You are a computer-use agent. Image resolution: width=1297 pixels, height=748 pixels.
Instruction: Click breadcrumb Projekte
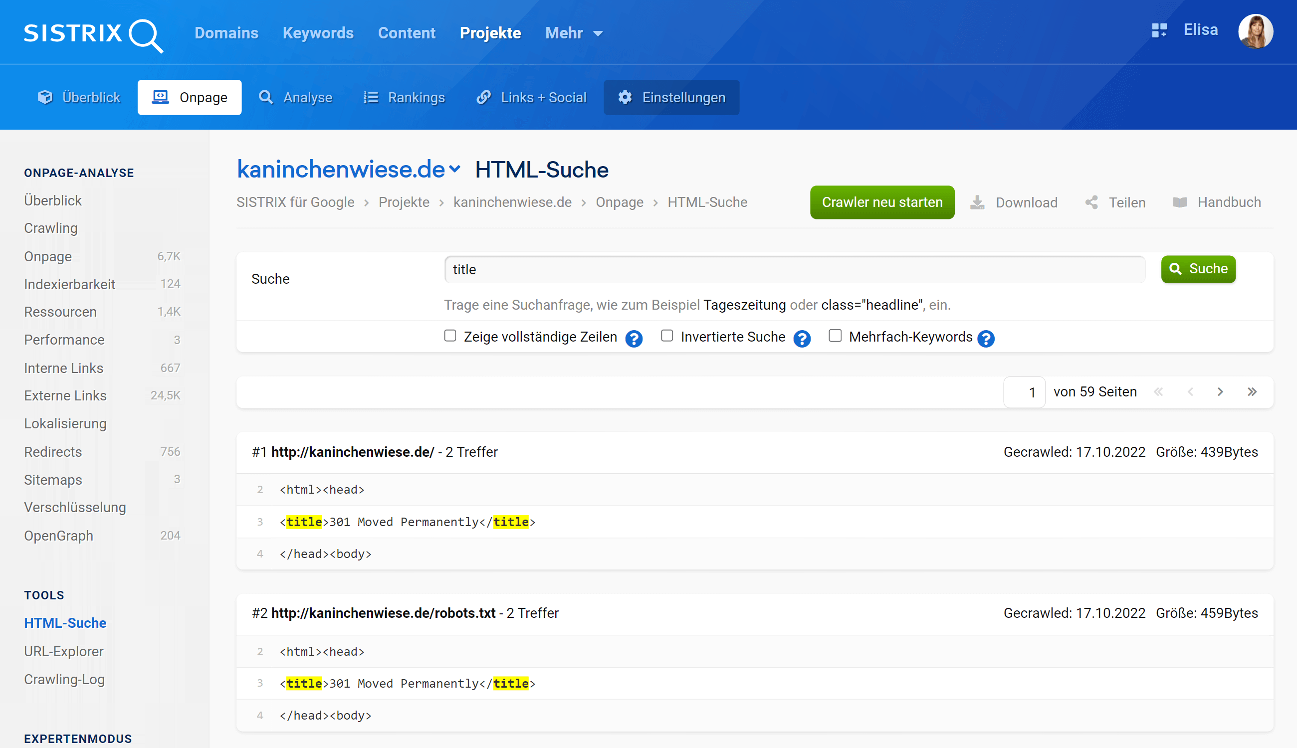404,202
